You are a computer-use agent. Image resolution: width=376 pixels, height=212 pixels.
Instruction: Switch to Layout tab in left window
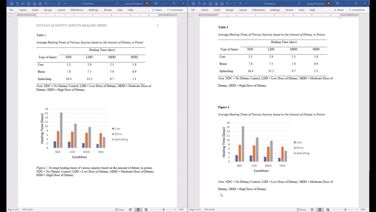(61, 10)
